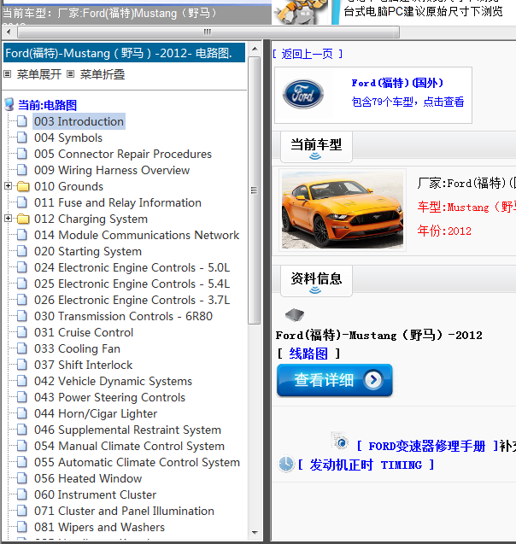Click the arrow icon in 查看详细 button
516x544 pixels.
coord(373,380)
